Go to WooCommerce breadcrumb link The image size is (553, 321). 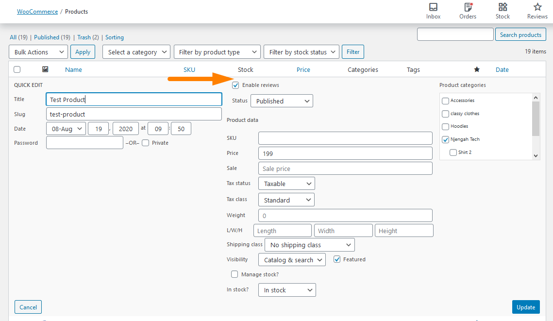pyautogui.click(x=37, y=11)
